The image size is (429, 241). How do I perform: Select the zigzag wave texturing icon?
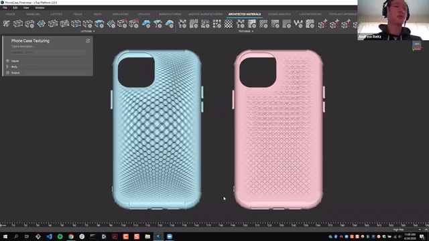(x=298, y=24)
